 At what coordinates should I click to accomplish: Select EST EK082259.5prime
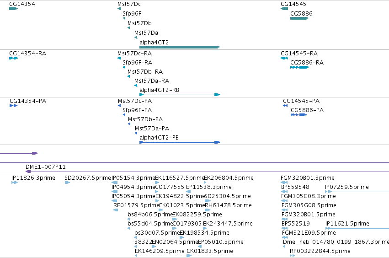[x=197, y=215]
